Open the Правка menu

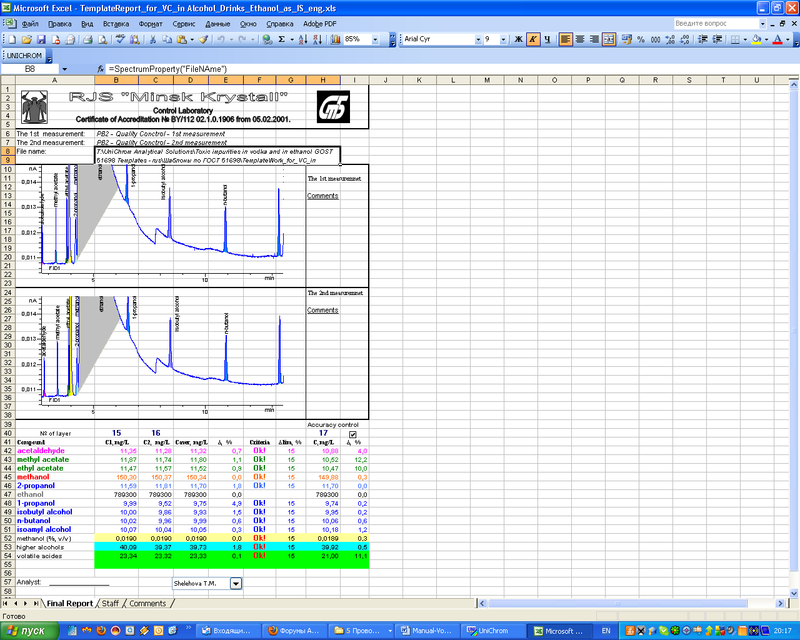[60, 24]
